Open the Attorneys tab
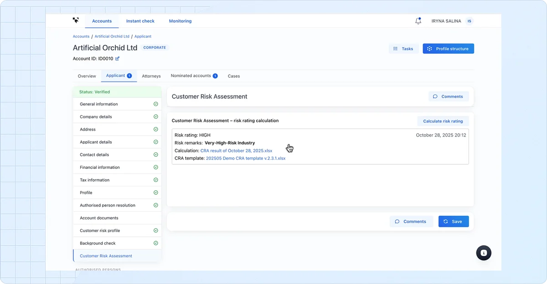The width and height of the screenshot is (547, 284). pyautogui.click(x=151, y=76)
